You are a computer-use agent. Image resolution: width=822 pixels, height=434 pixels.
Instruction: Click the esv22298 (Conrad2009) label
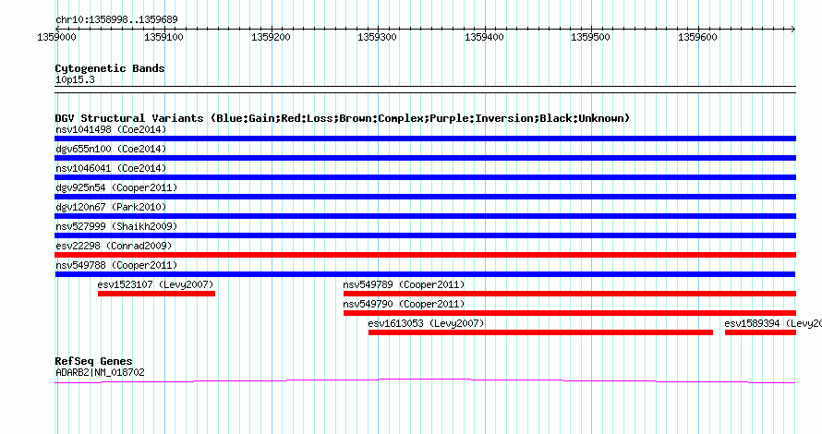114,246
